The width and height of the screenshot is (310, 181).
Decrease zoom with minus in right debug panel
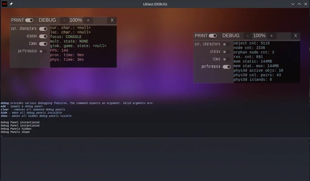248,35
